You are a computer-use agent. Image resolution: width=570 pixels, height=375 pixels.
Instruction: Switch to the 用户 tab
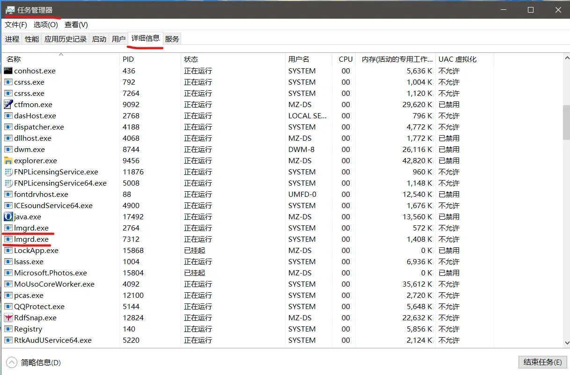[x=119, y=39]
